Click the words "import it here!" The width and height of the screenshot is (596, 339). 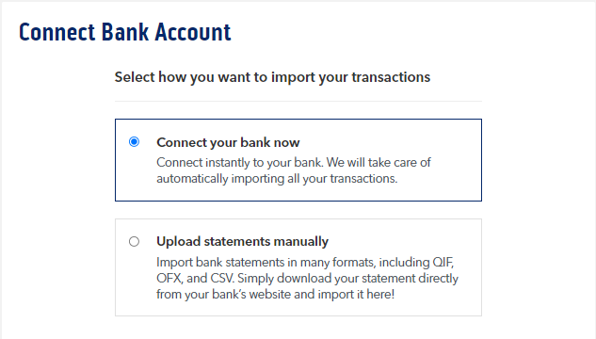pos(356,294)
